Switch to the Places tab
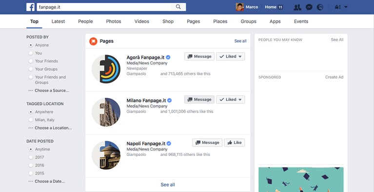Image resolution: width=374 pixels, height=192 pixels. 220,21
